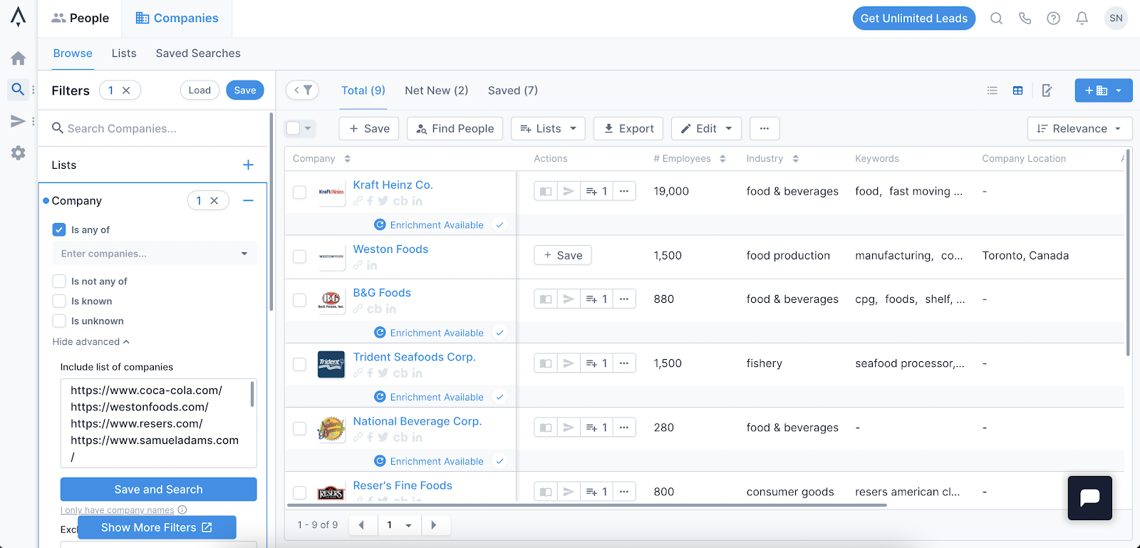Click the Twitter icon under Kraft Heinz Co.
The width and height of the screenshot is (1140, 548).
coord(383,201)
